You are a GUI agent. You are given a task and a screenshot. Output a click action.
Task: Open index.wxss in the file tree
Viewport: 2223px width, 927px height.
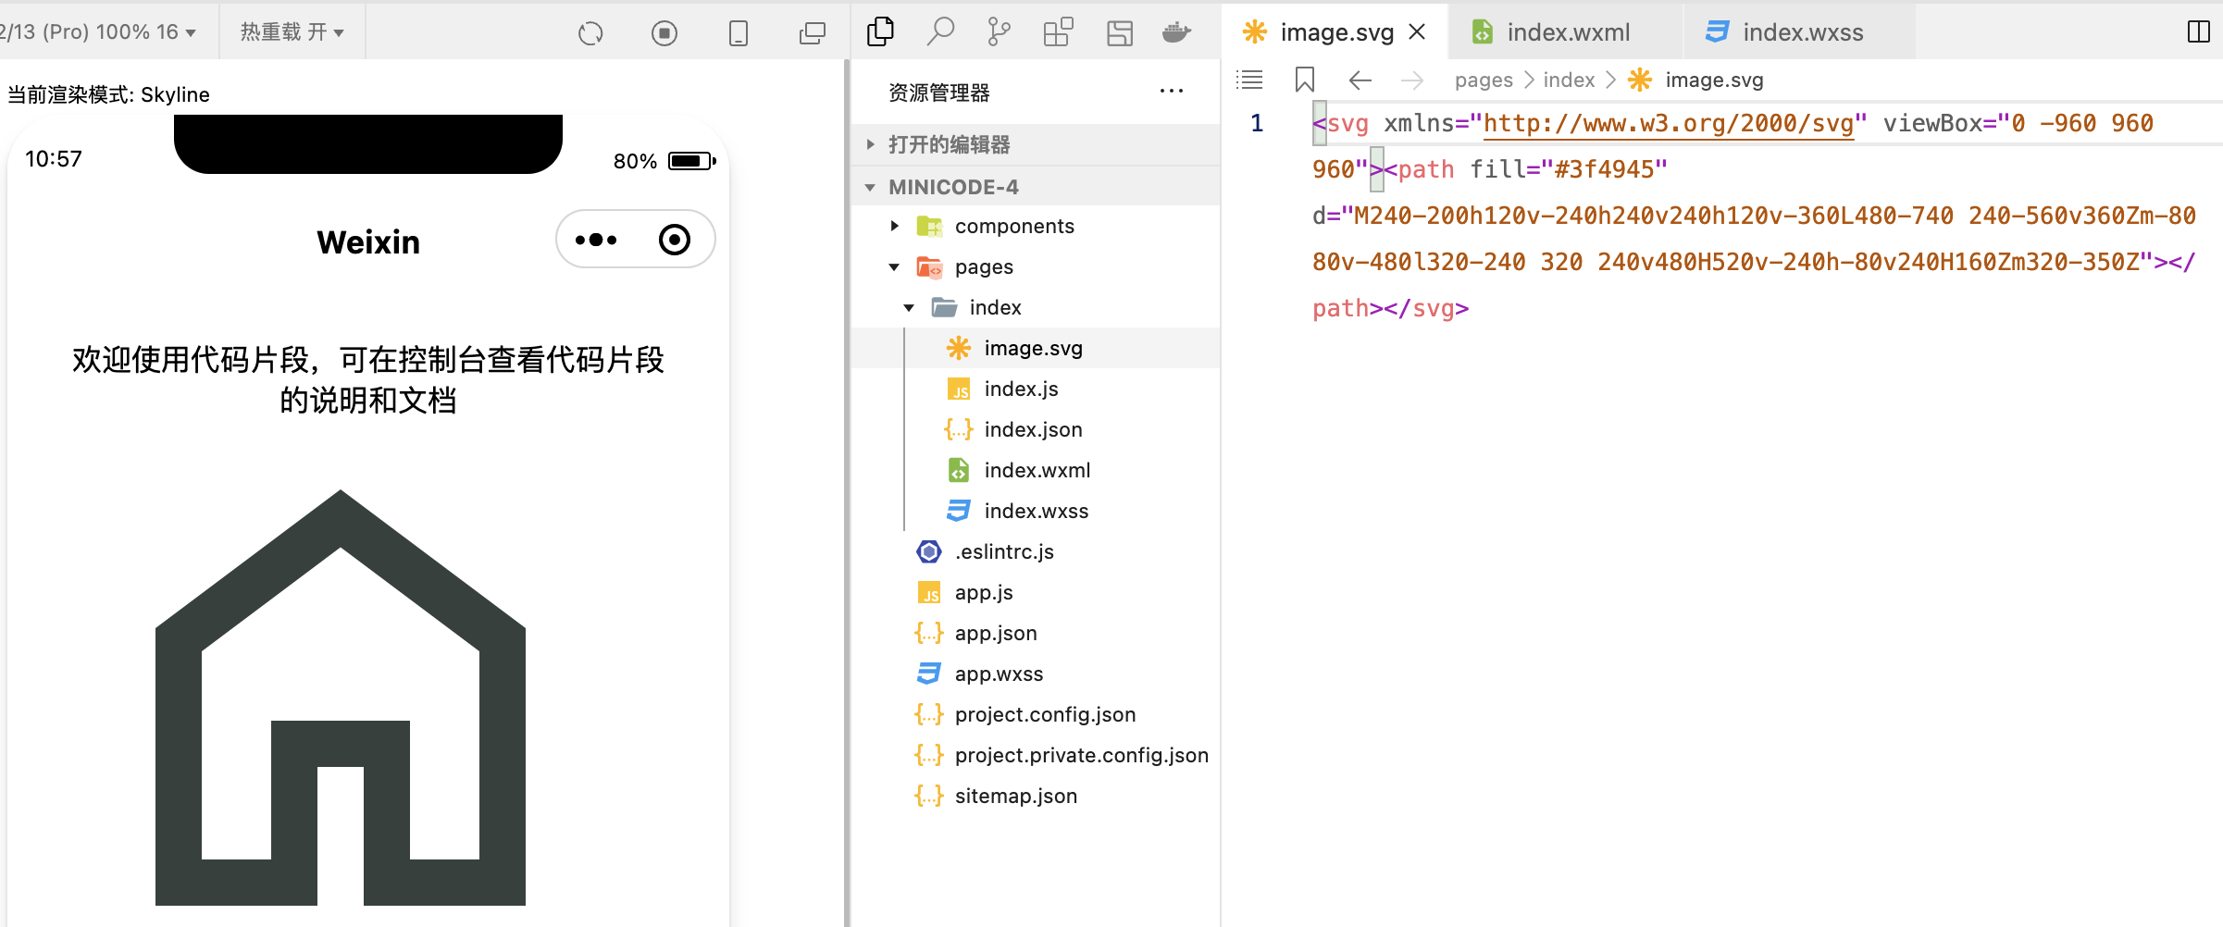(1035, 511)
